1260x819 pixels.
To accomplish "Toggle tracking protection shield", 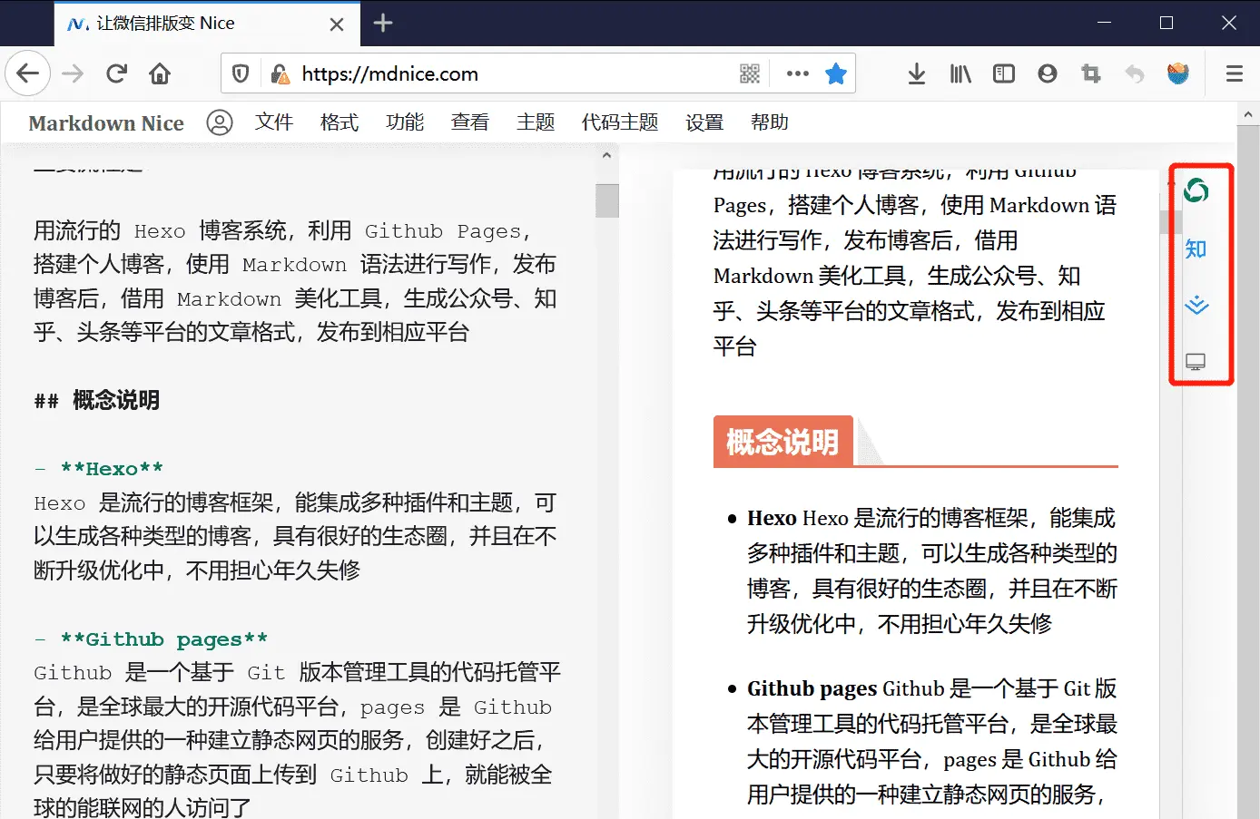I will [240, 73].
